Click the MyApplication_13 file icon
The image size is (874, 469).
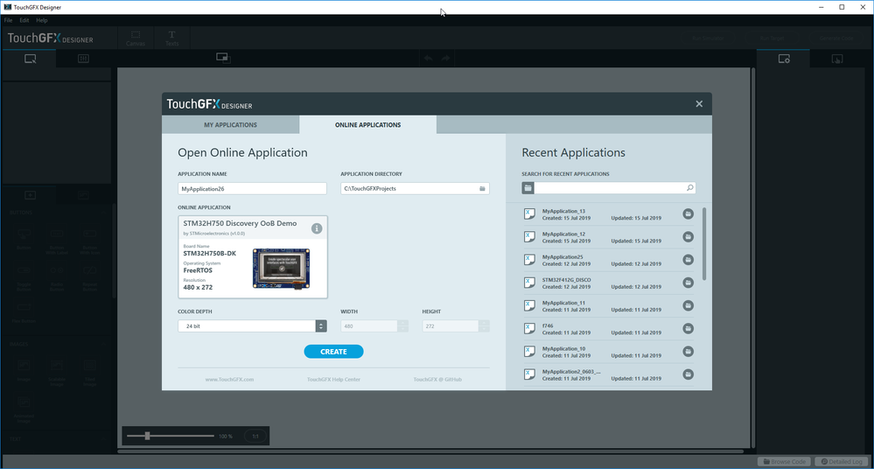(x=529, y=214)
